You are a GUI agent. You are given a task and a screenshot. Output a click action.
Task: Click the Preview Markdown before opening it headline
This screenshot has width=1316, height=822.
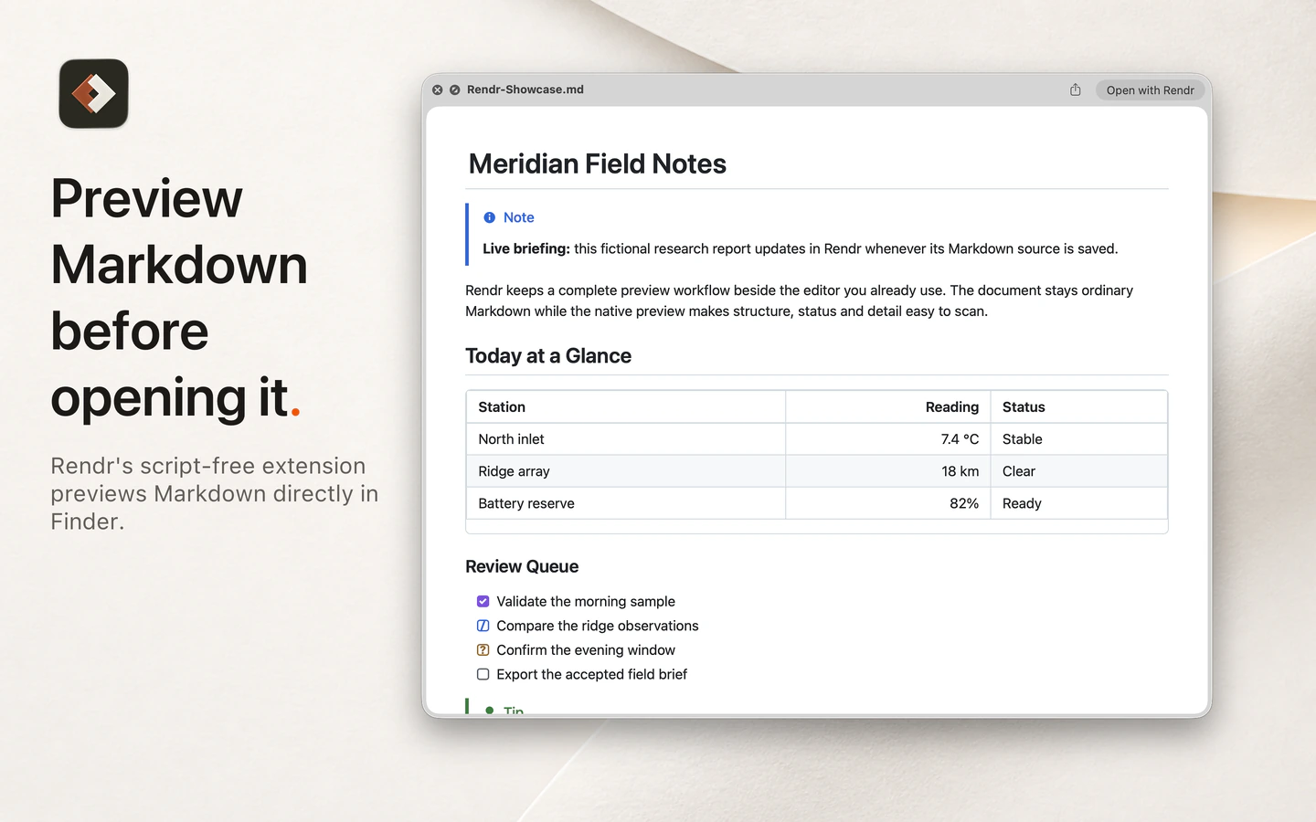pyautogui.click(x=179, y=298)
